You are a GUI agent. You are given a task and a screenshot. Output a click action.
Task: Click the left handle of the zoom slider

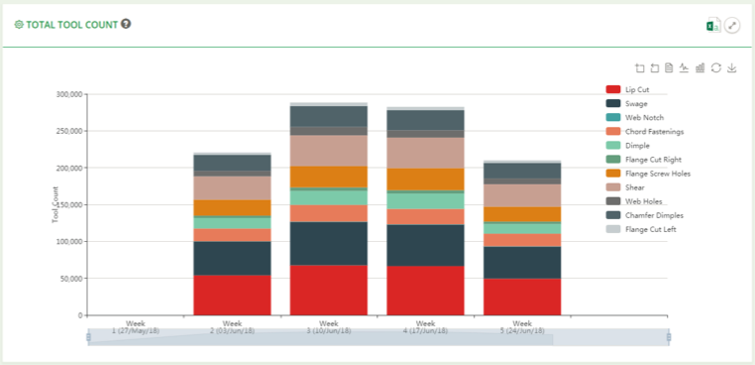click(88, 337)
